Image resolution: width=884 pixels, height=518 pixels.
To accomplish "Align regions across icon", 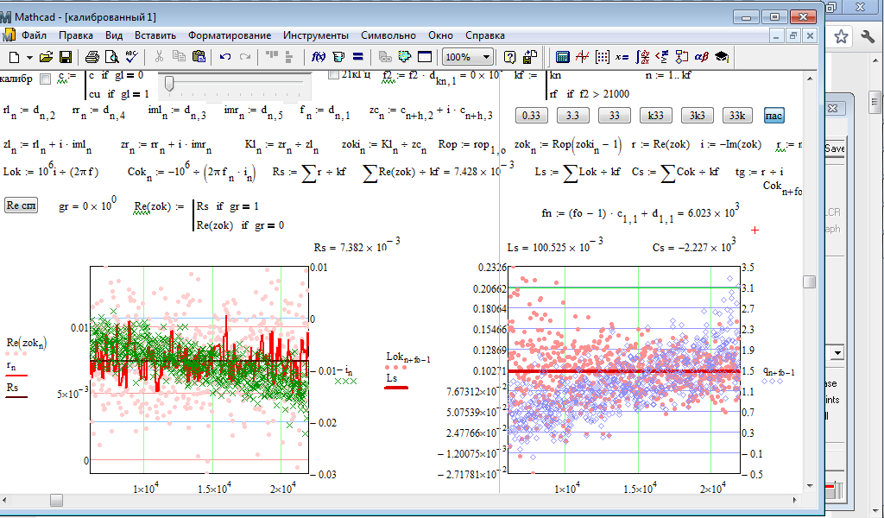I will point(272,55).
